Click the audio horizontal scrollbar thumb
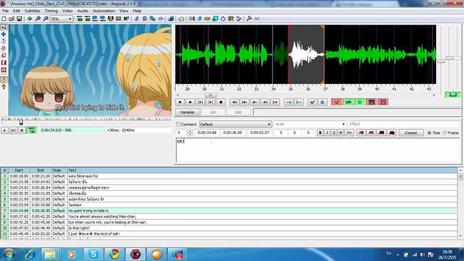 (210, 95)
